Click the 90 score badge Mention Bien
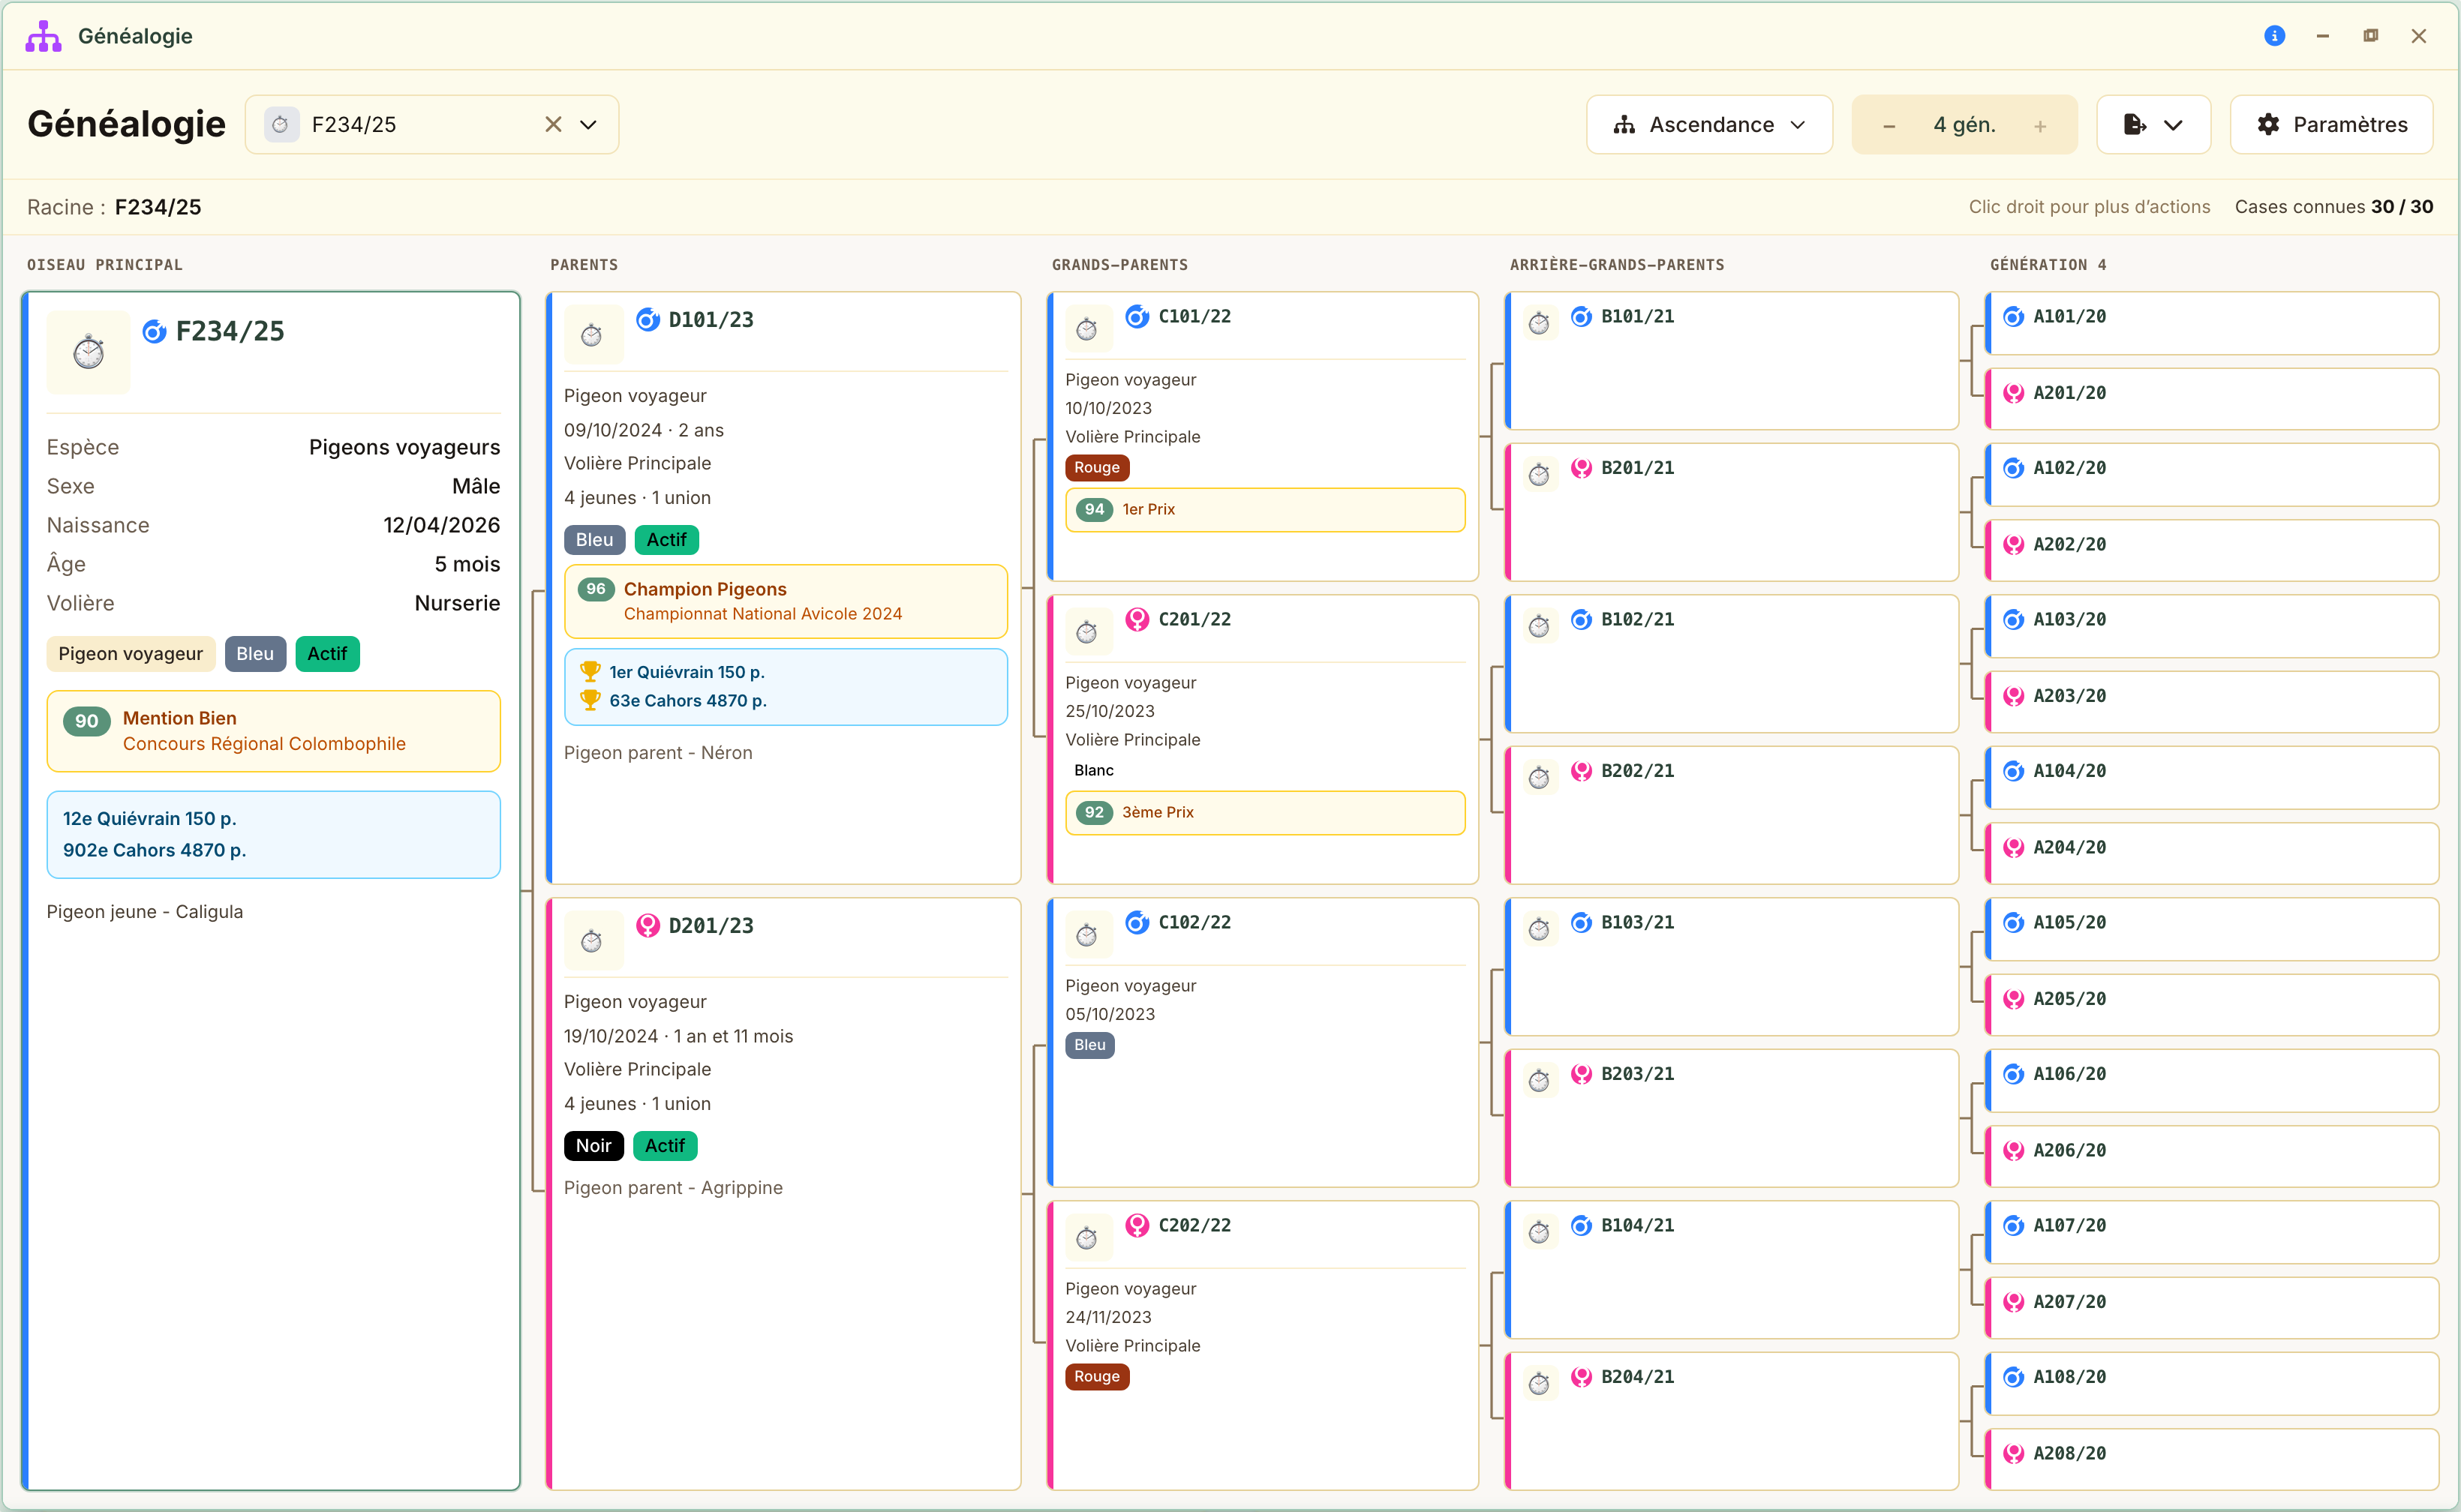The width and height of the screenshot is (2461, 1512). click(x=87, y=721)
